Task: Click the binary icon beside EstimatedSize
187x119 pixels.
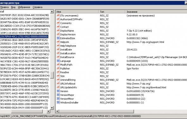Action: pyautogui.click(x=58, y=38)
